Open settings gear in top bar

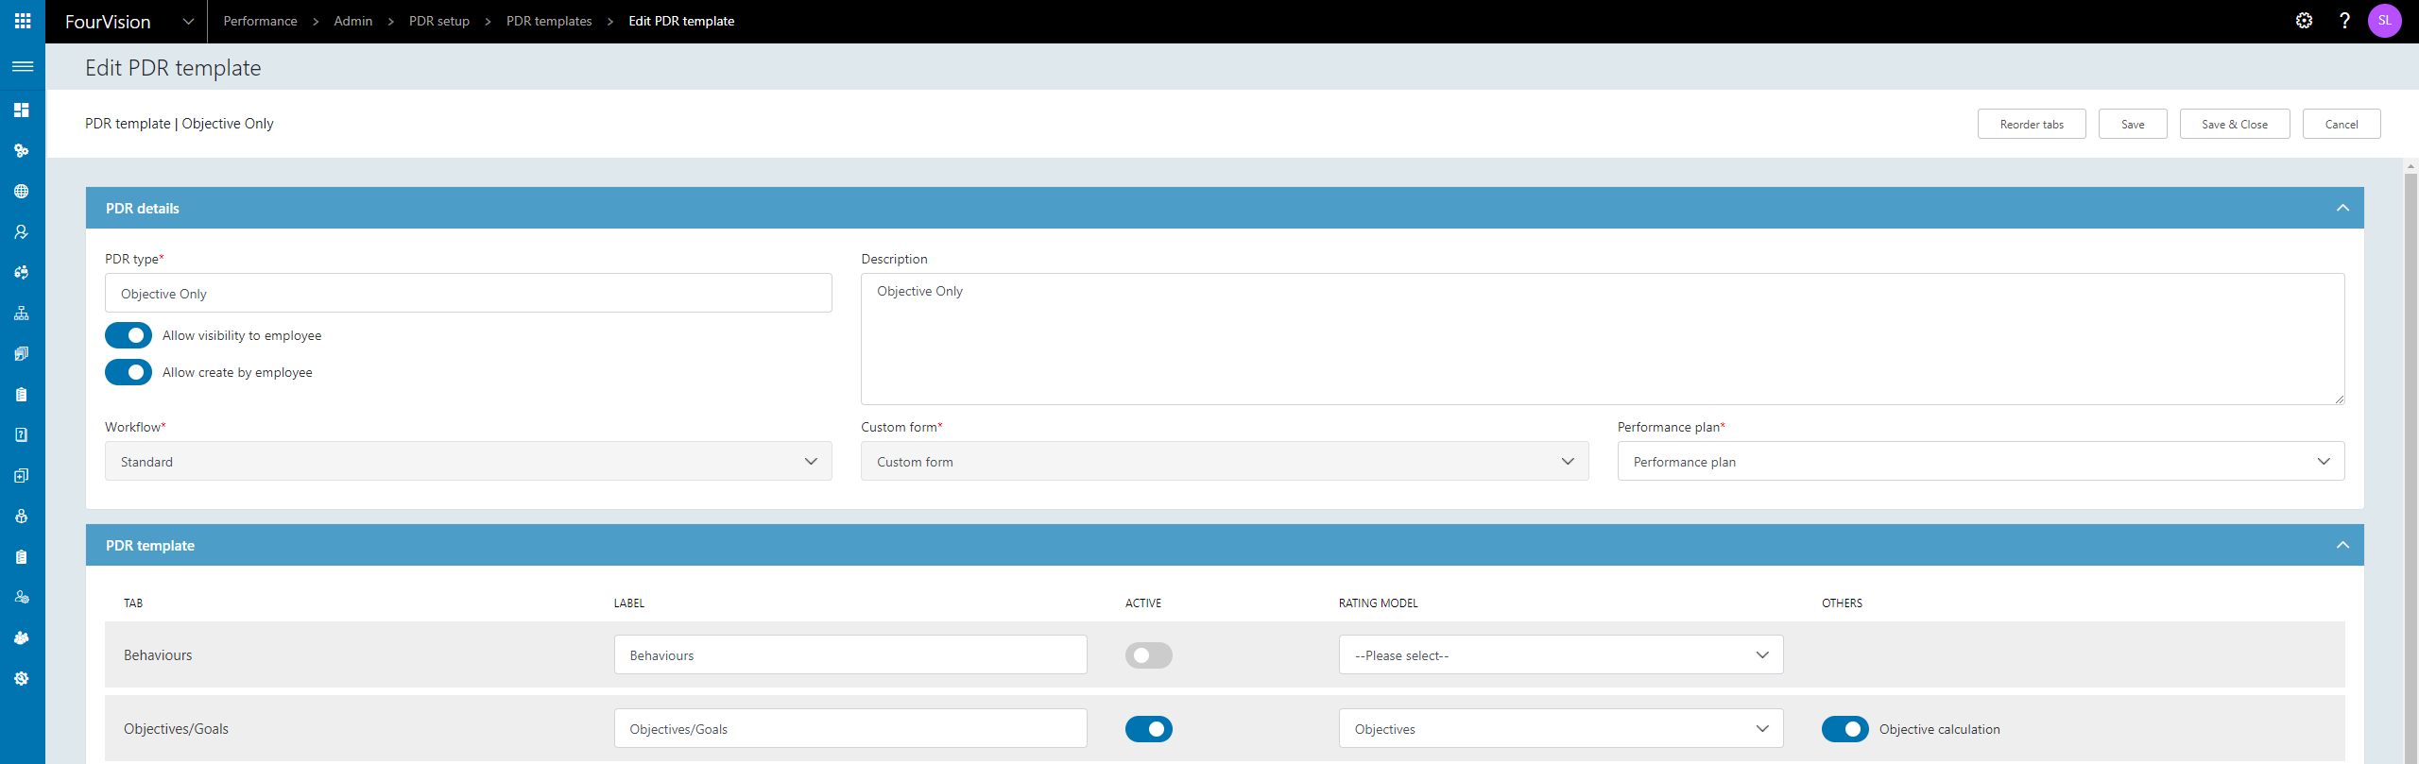[2305, 21]
